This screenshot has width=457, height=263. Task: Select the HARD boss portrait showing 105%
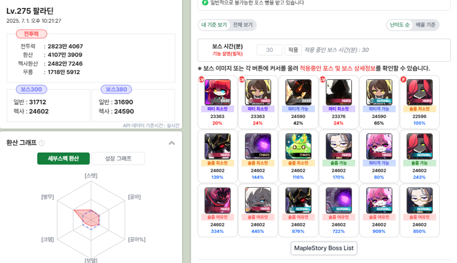(419, 92)
